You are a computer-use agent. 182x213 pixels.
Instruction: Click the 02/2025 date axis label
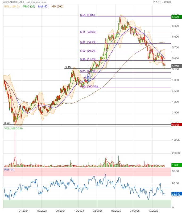coord(98,211)
